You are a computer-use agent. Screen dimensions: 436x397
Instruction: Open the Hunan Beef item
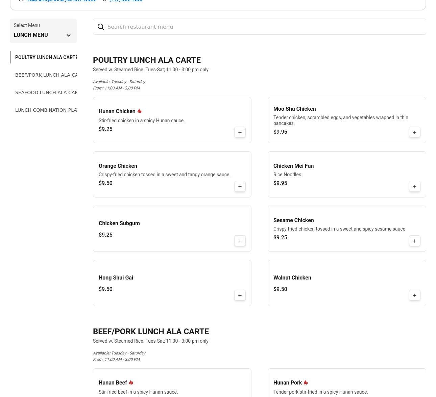[x=113, y=383]
